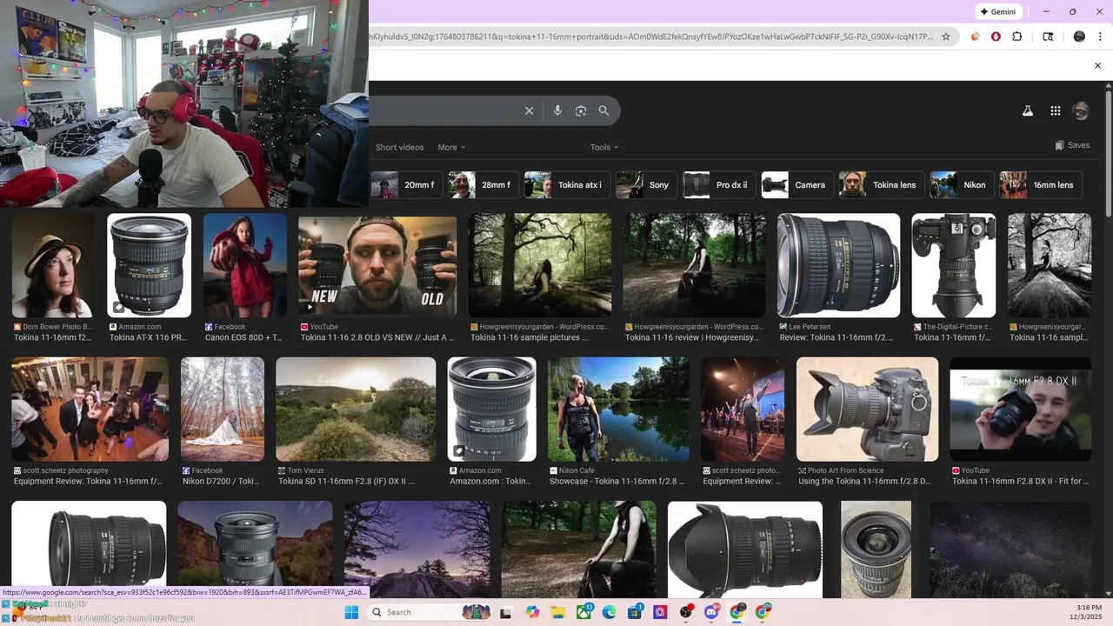
Task: Bookmark this page with star icon
Action: [x=946, y=37]
